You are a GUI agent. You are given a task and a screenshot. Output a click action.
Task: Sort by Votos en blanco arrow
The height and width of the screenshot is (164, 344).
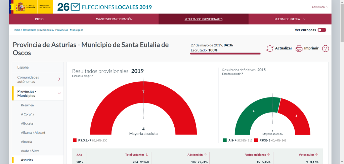pyautogui.click(x=268, y=155)
